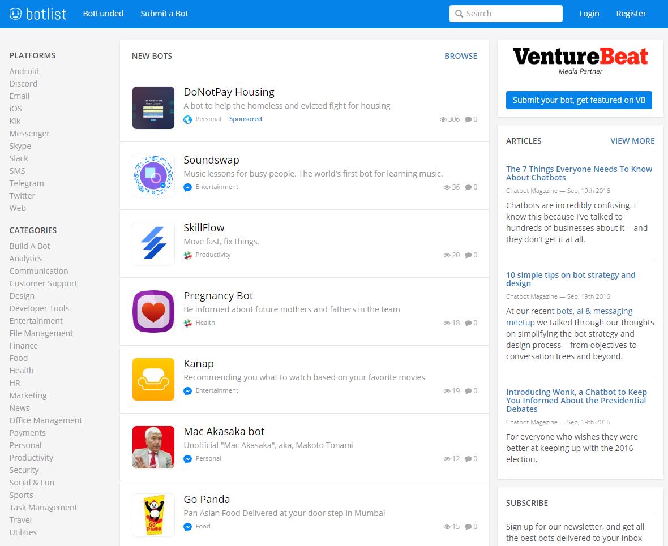Open the Mac Akasaka bot photo

click(x=153, y=447)
